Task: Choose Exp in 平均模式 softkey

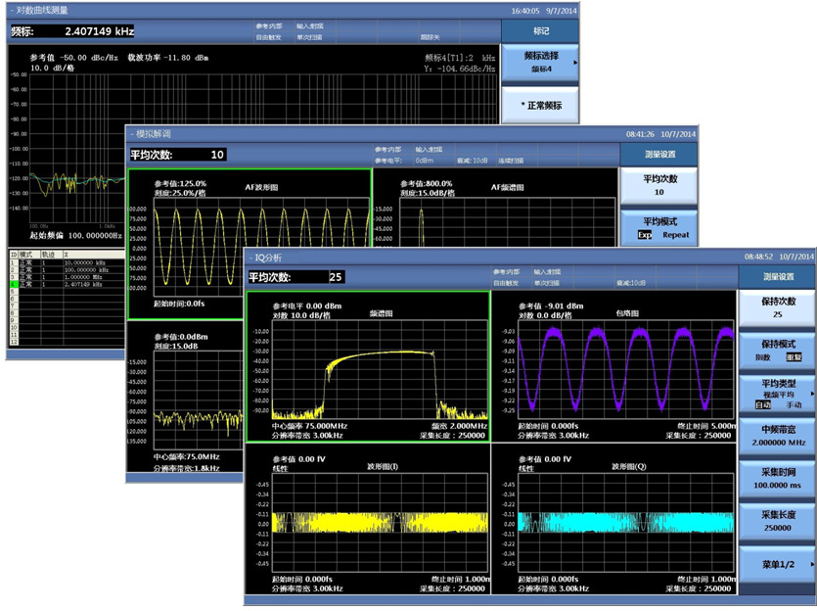Action: [x=645, y=235]
